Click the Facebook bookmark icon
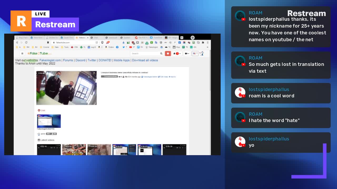The width and height of the screenshot is (337, 189). coord(117,47)
